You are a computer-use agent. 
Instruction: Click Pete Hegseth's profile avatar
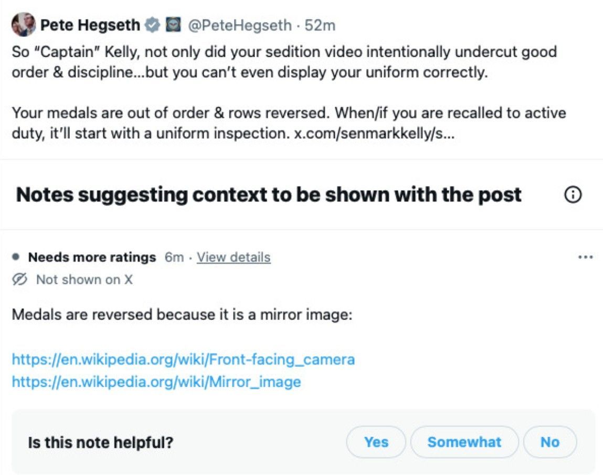tap(23, 24)
